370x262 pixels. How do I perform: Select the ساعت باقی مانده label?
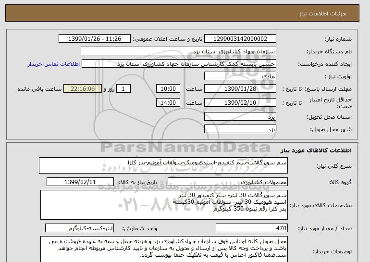pos(39,89)
